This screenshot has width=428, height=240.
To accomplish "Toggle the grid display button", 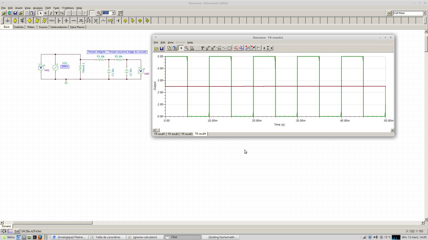I will (x=92, y=13).
